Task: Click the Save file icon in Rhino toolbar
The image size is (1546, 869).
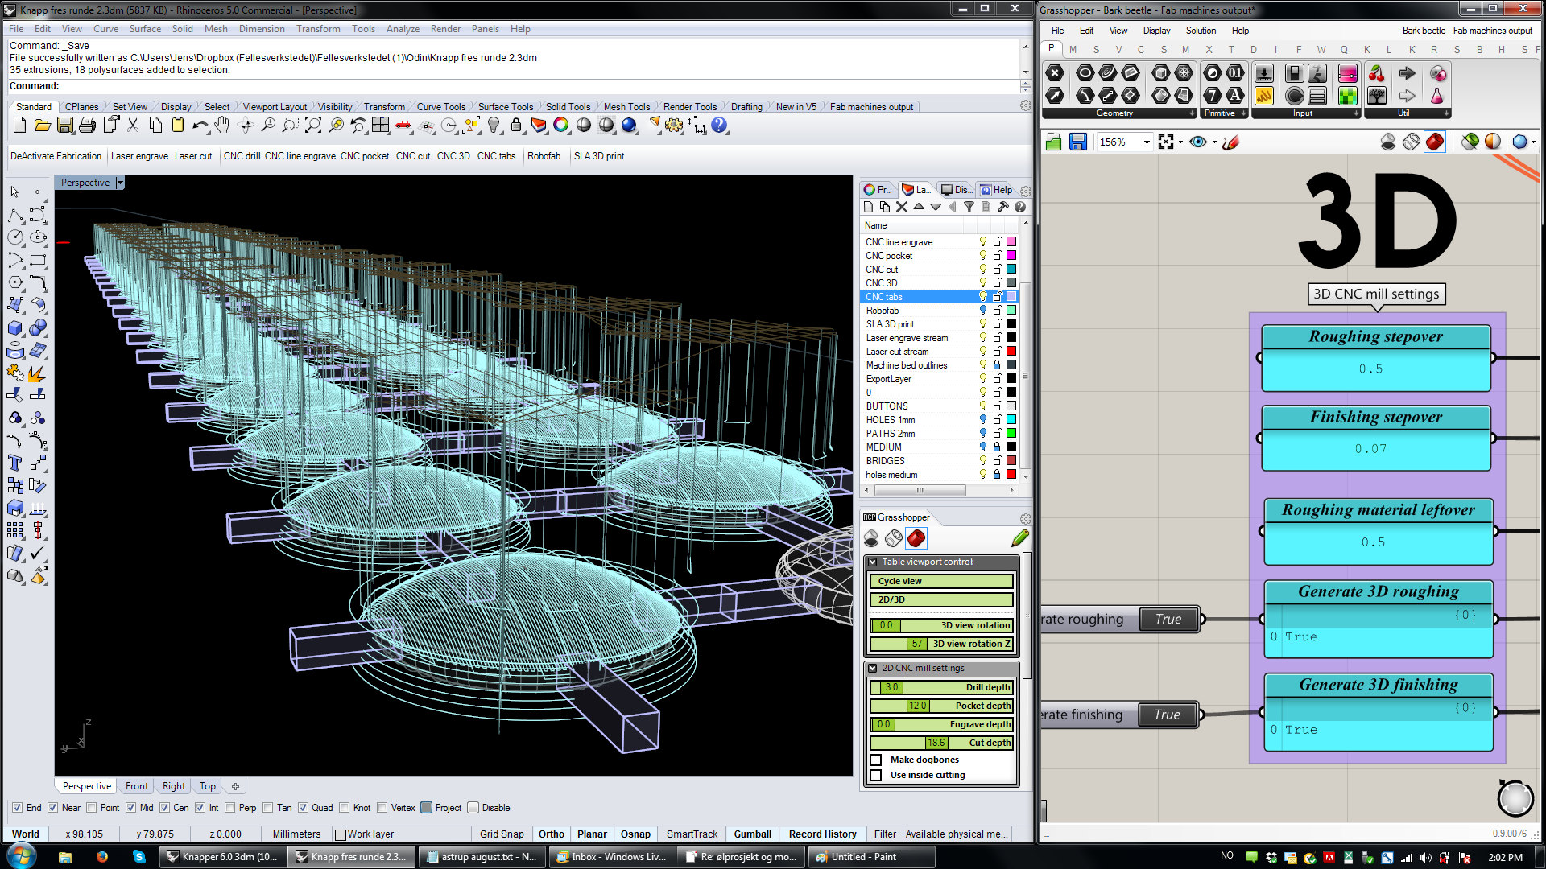Action: [65, 125]
